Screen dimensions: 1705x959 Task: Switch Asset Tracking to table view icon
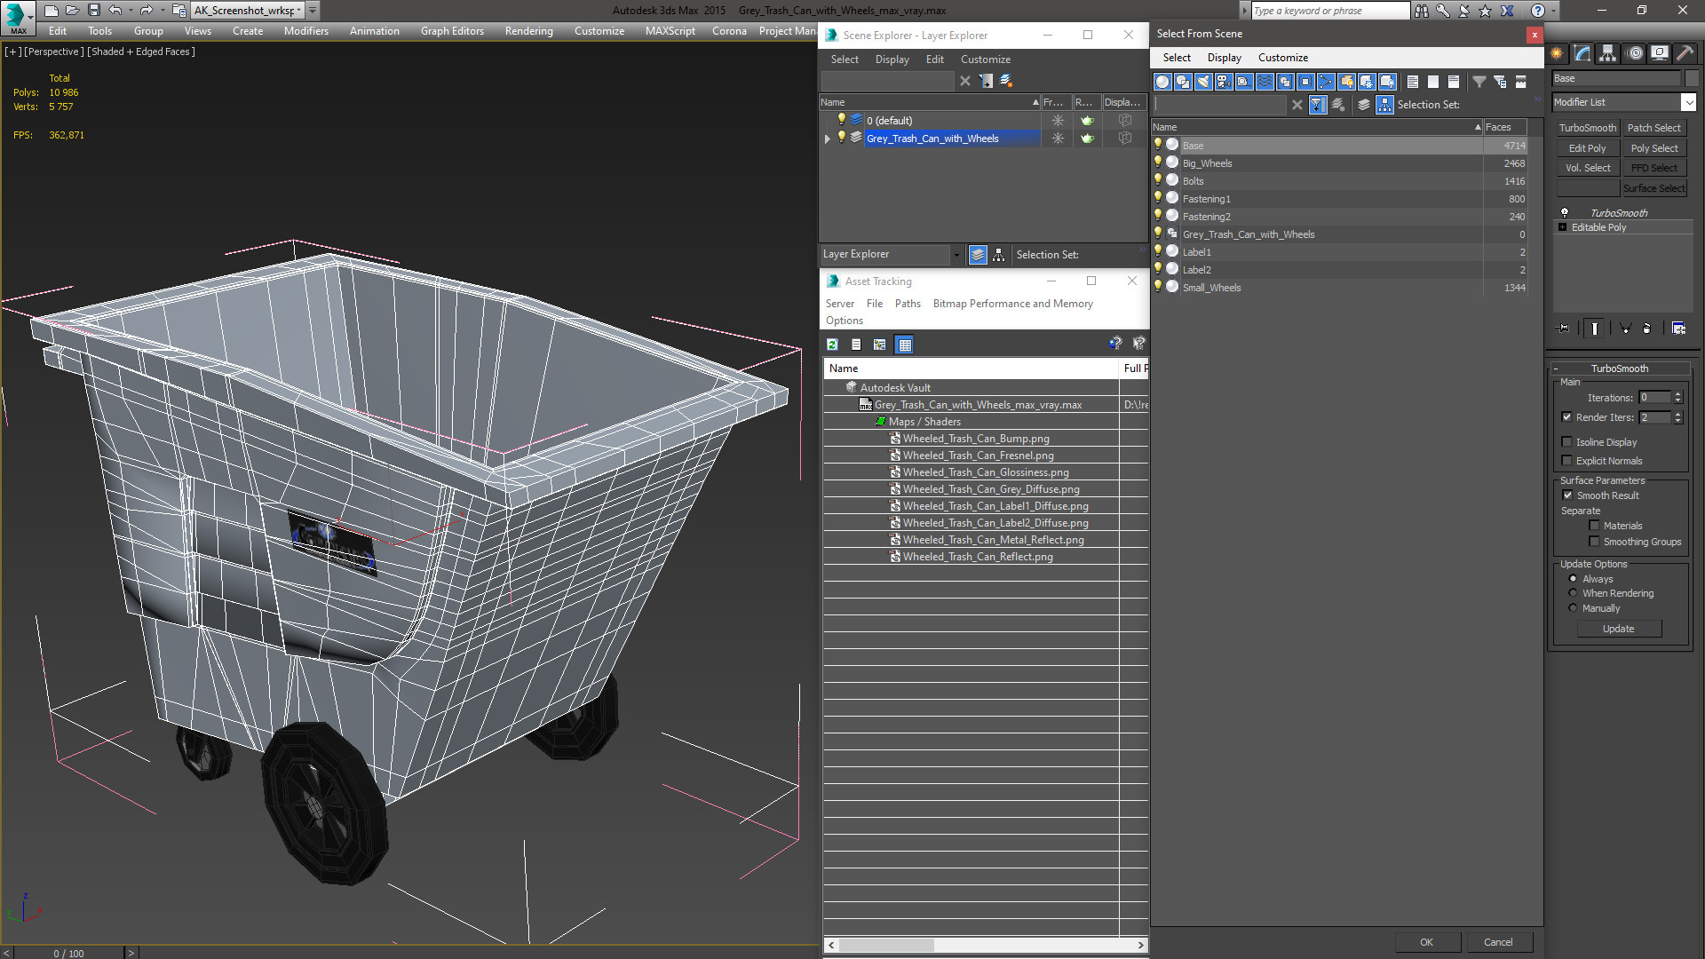point(904,345)
